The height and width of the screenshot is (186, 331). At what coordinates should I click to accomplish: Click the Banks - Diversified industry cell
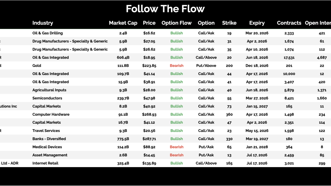49,139
